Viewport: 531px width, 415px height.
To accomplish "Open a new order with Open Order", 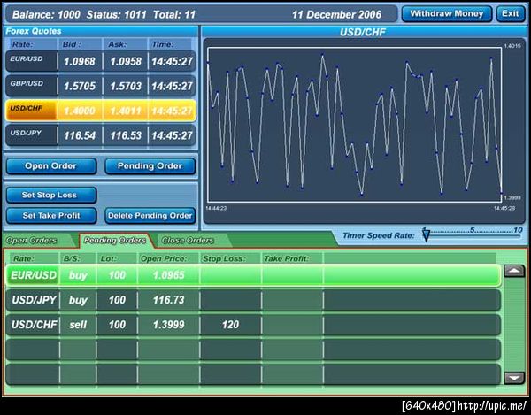I will [51, 166].
